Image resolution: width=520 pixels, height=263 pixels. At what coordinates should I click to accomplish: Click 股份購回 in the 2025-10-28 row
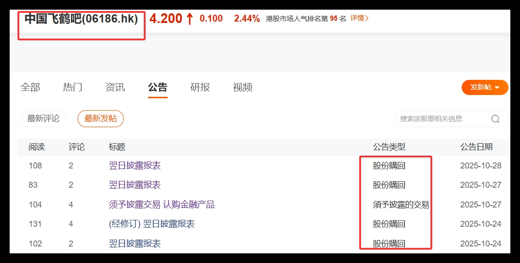tap(389, 166)
